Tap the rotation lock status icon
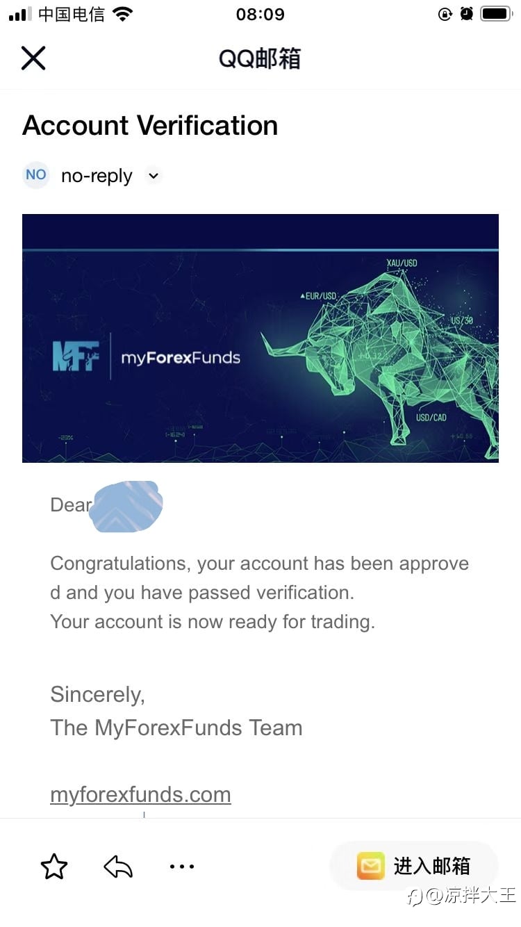This screenshot has width=521, height=927. (445, 14)
